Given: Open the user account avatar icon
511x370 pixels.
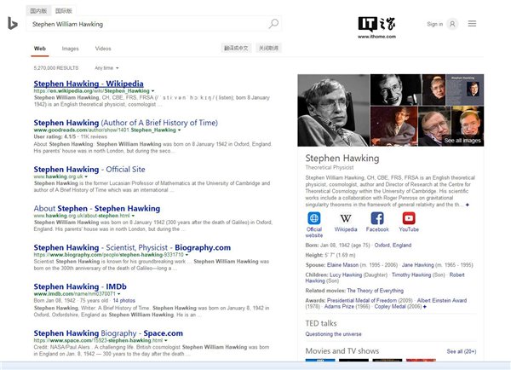Looking at the screenshot, I should [x=452, y=24].
